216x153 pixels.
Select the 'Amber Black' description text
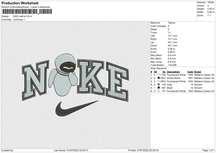(x=174, y=78)
